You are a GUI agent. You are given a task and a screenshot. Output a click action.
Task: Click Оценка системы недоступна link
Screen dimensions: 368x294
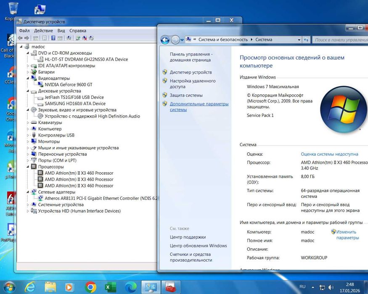329,154
